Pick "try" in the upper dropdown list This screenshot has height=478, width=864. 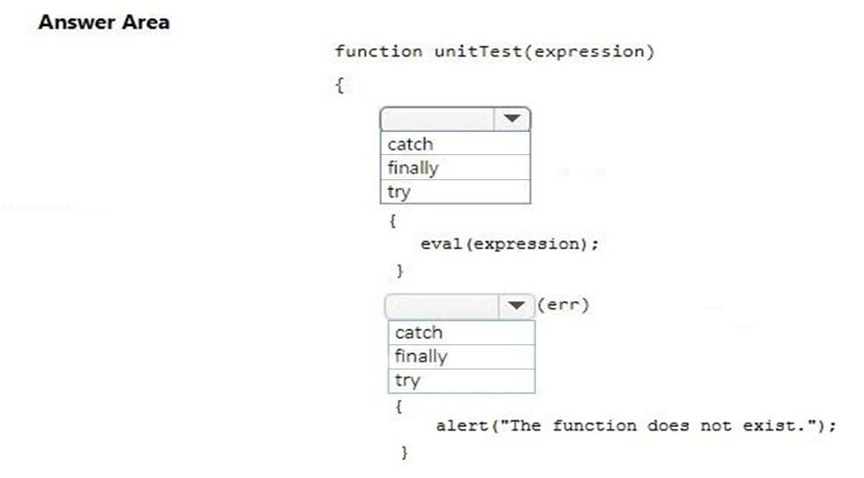pyautogui.click(x=455, y=192)
